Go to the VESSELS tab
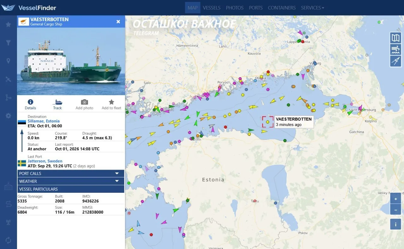Screen dimensions: 404x249 click(x=211, y=8)
